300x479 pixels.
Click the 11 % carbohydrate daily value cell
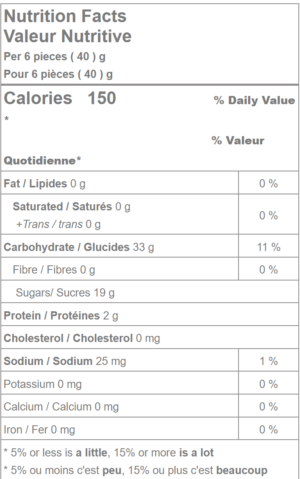[x=268, y=247]
